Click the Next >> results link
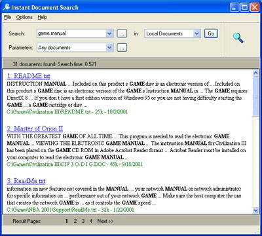Viewport: 262px width, 236px height. coord(105,221)
